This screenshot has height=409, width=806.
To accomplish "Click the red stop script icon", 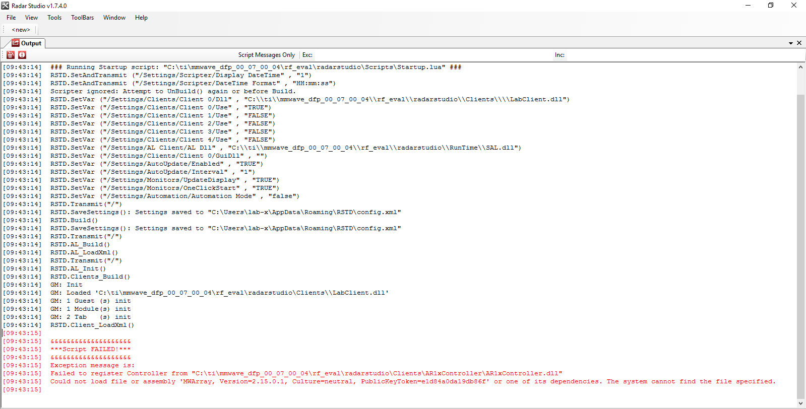I will (x=22, y=55).
